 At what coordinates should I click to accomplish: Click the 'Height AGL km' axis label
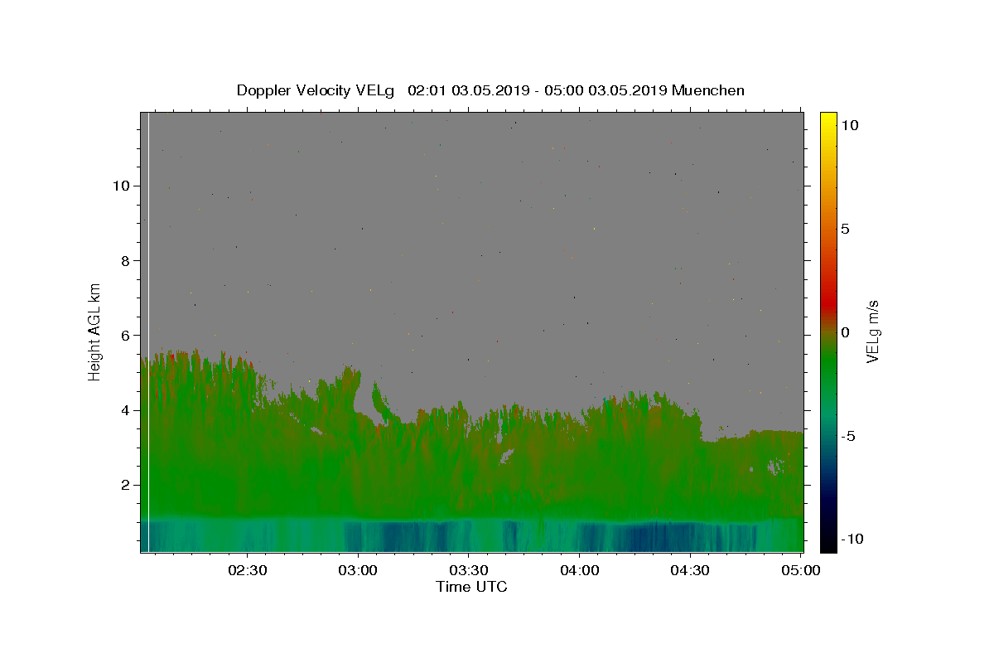[x=95, y=331]
